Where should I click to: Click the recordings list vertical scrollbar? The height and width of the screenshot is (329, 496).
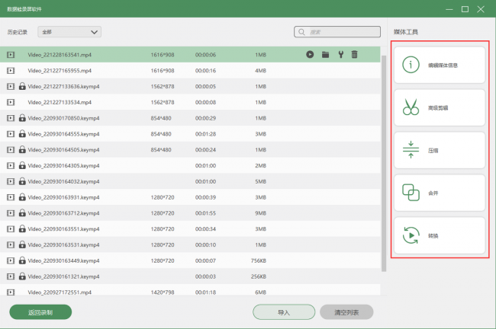tap(384, 164)
